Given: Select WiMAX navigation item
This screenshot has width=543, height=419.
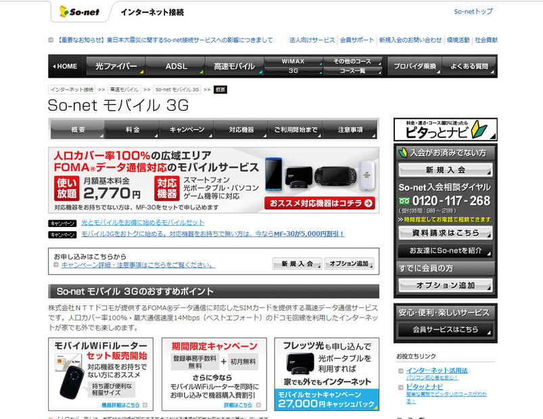Looking at the screenshot, I should [x=293, y=61].
